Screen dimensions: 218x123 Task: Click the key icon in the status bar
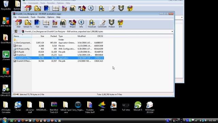pyautogui.click(x=17, y=94)
